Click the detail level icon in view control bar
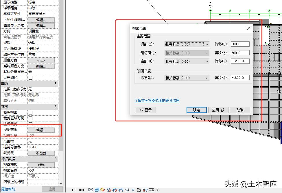Image resolution: width=282 pixels, height=193 pixels. [x=91, y=190]
